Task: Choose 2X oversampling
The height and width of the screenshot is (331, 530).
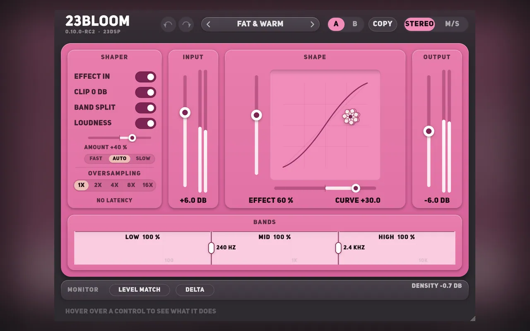Action: pyautogui.click(x=98, y=185)
